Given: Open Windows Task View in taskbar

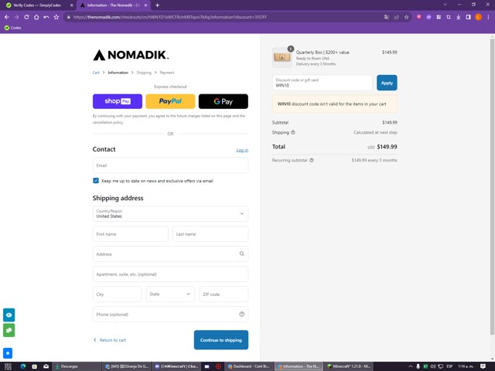Looking at the screenshot, I should coord(8,366).
